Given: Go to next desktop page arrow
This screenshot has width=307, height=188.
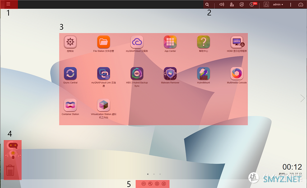Looking at the screenshot, I should (x=302, y=98).
